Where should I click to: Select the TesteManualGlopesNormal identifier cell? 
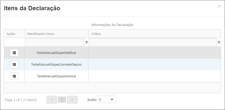point(56,76)
